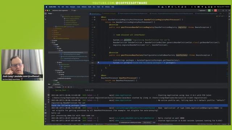
Task: Switch to the second editor tab
Action: coord(109,13)
